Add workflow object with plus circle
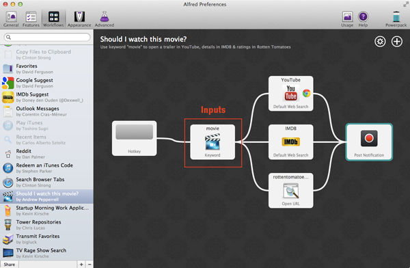 tap(396, 41)
